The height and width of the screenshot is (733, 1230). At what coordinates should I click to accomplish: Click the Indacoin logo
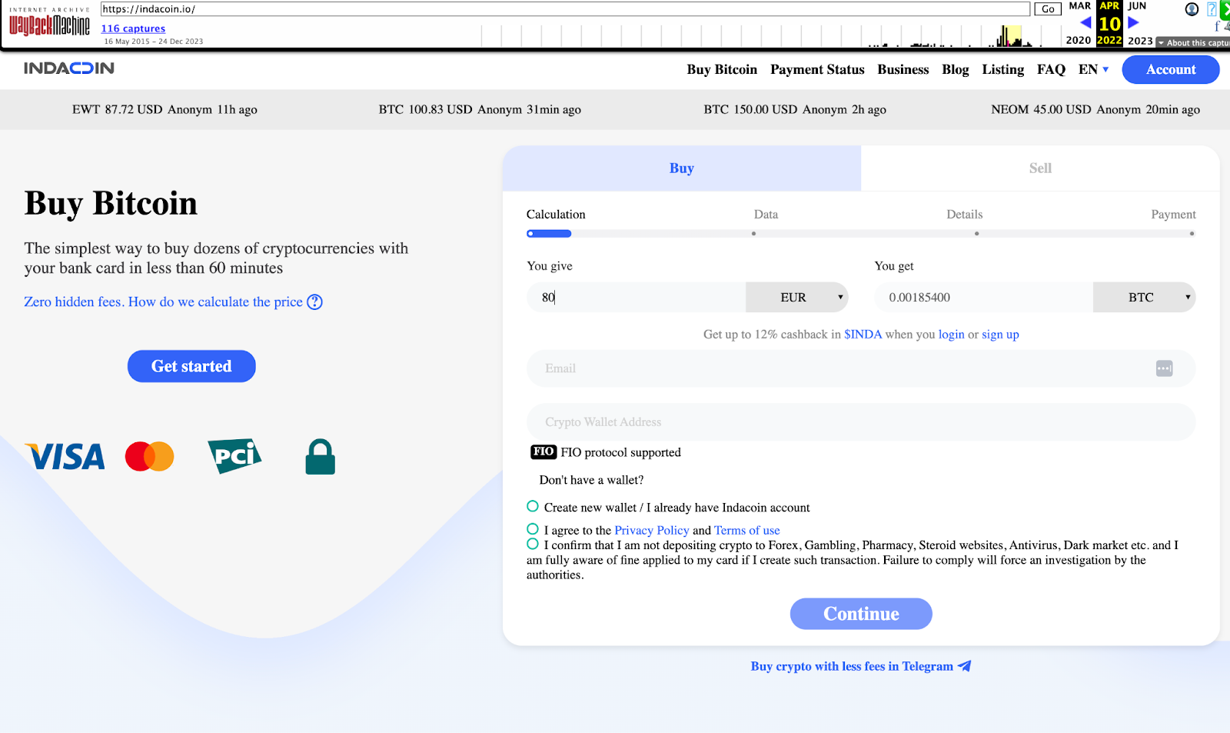69,68
